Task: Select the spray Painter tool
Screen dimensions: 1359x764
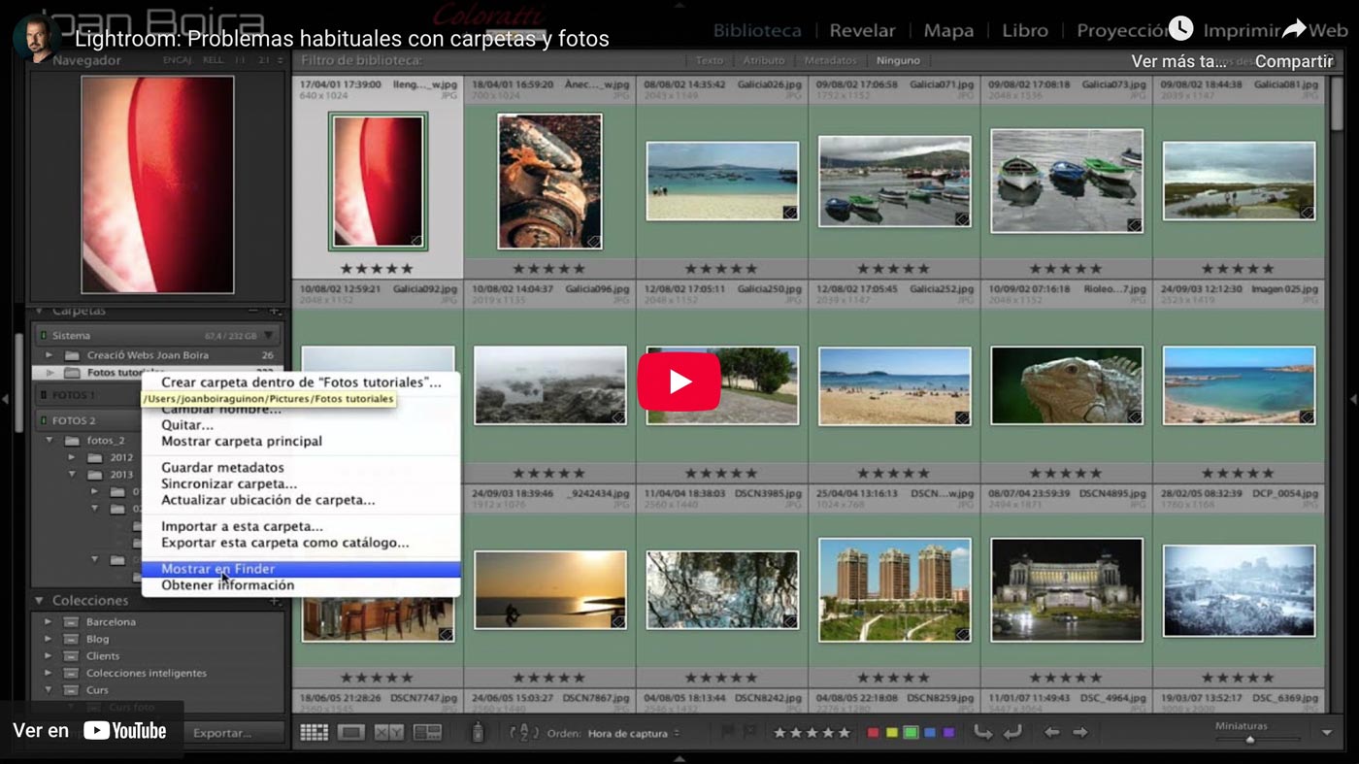Action: pyautogui.click(x=477, y=733)
